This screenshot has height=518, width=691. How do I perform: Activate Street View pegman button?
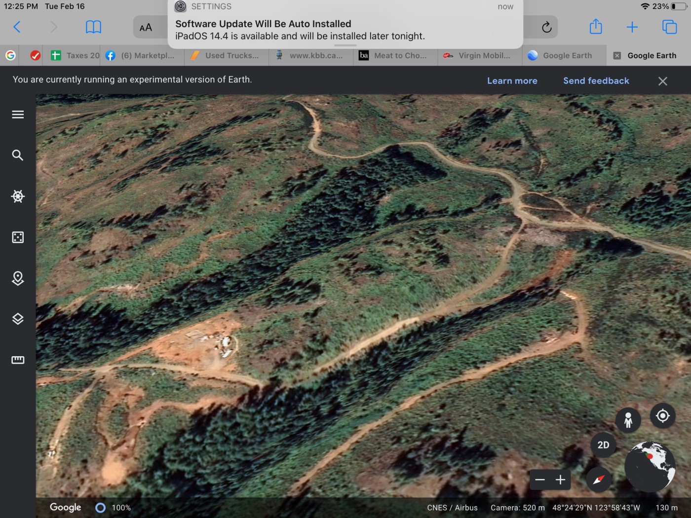coord(628,420)
